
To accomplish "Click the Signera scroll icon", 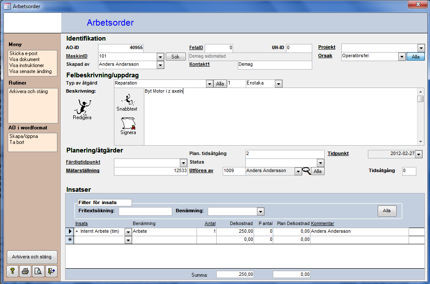I will coord(128,123).
